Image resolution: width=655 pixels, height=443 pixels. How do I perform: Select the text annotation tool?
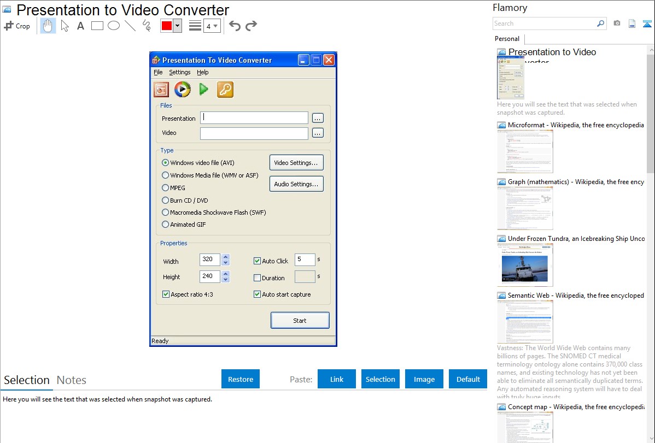pyautogui.click(x=80, y=26)
